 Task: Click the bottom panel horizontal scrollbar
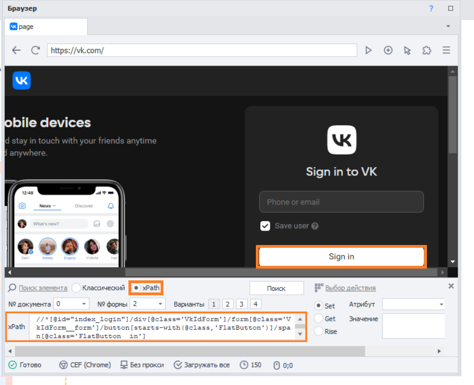(x=190, y=351)
